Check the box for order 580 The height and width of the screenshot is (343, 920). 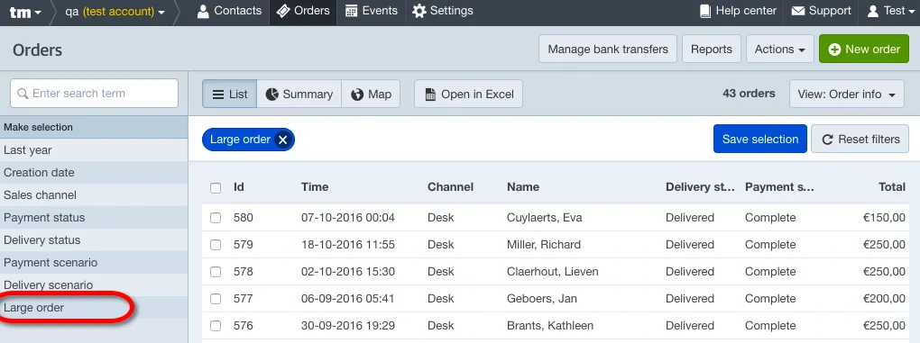point(216,218)
